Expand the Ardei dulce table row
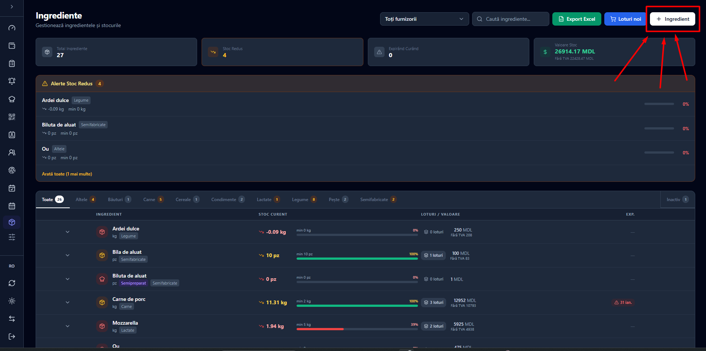706x351 pixels. (x=68, y=232)
